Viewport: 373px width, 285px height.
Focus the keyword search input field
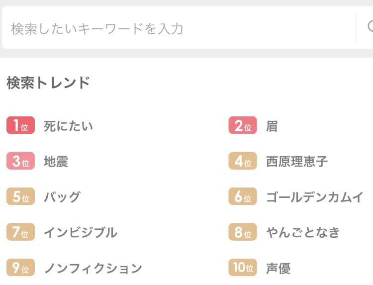(x=179, y=27)
